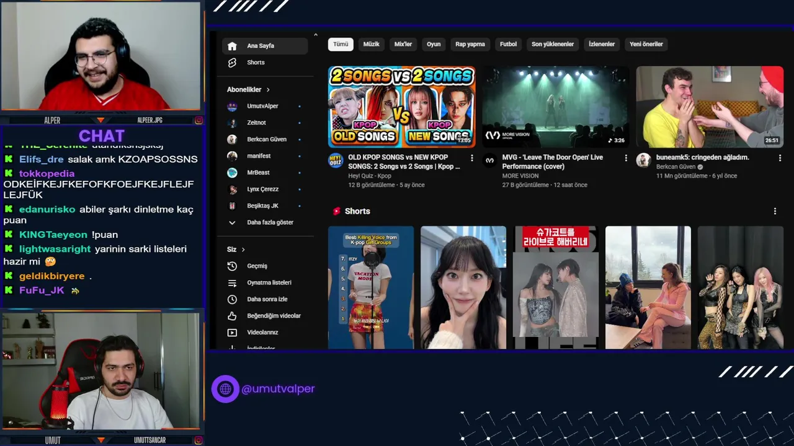Open buneamk5: cringeden ağladım title

click(x=703, y=157)
